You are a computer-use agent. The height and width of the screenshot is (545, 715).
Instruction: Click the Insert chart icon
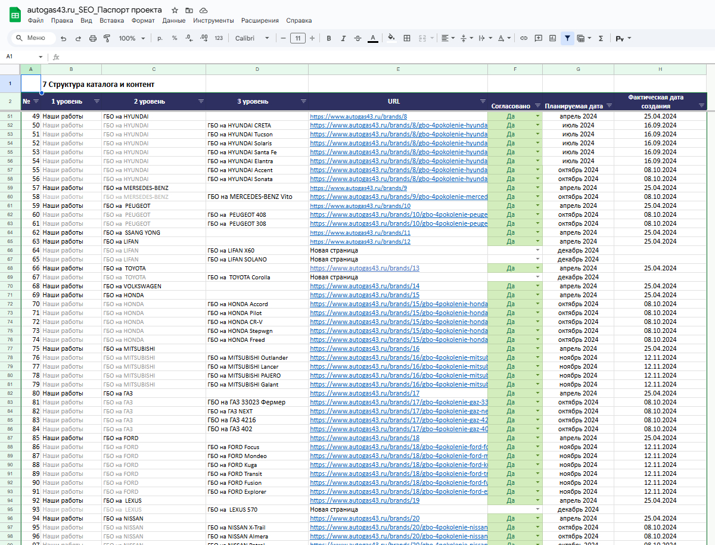(x=552, y=38)
